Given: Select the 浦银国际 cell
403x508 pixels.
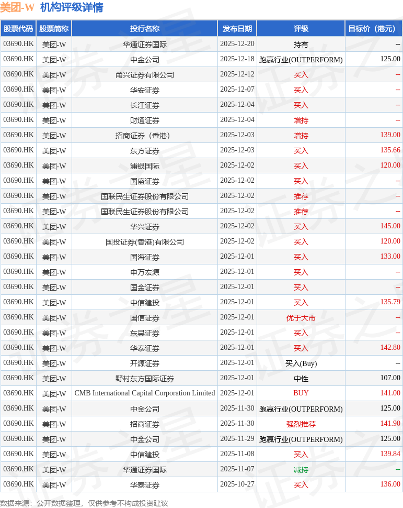Looking at the screenshot, I should (x=145, y=166).
